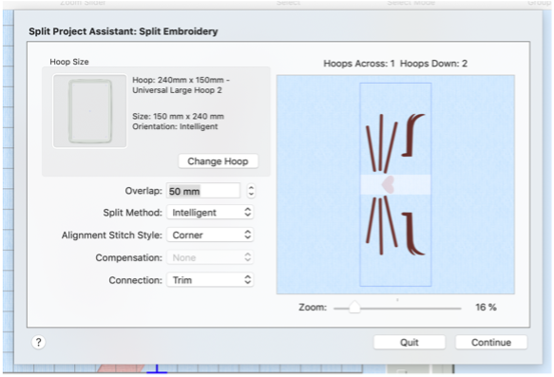Click the Overlap value field
This screenshot has width=554, height=377.
[203, 191]
